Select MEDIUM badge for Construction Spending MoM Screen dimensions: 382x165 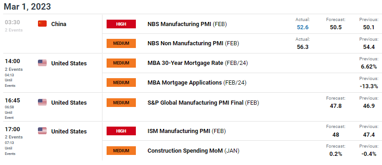point(121,151)
